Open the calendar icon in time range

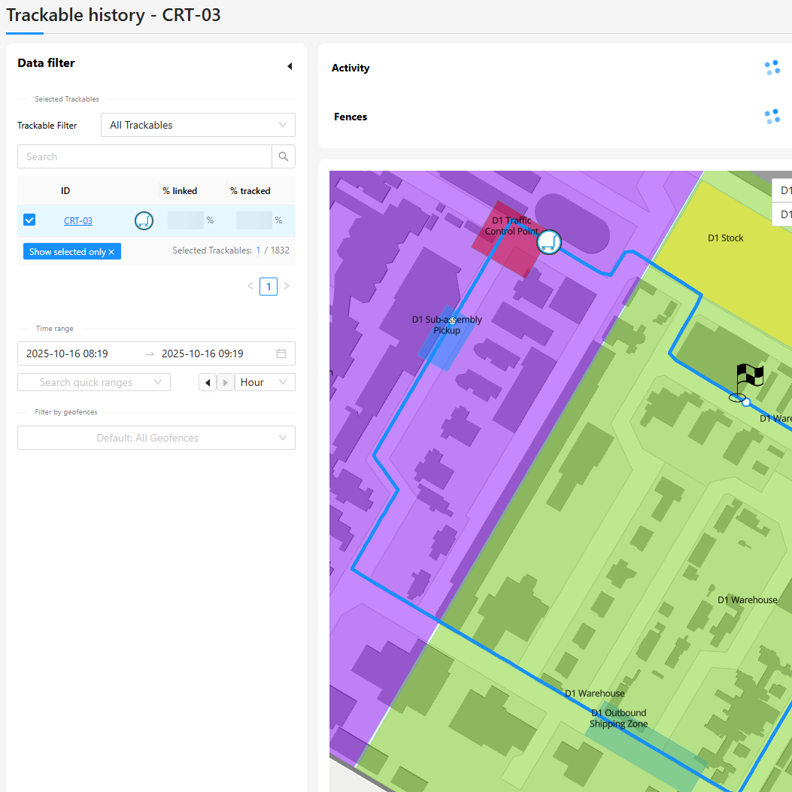pyautogui.click(x=281, y=354)
